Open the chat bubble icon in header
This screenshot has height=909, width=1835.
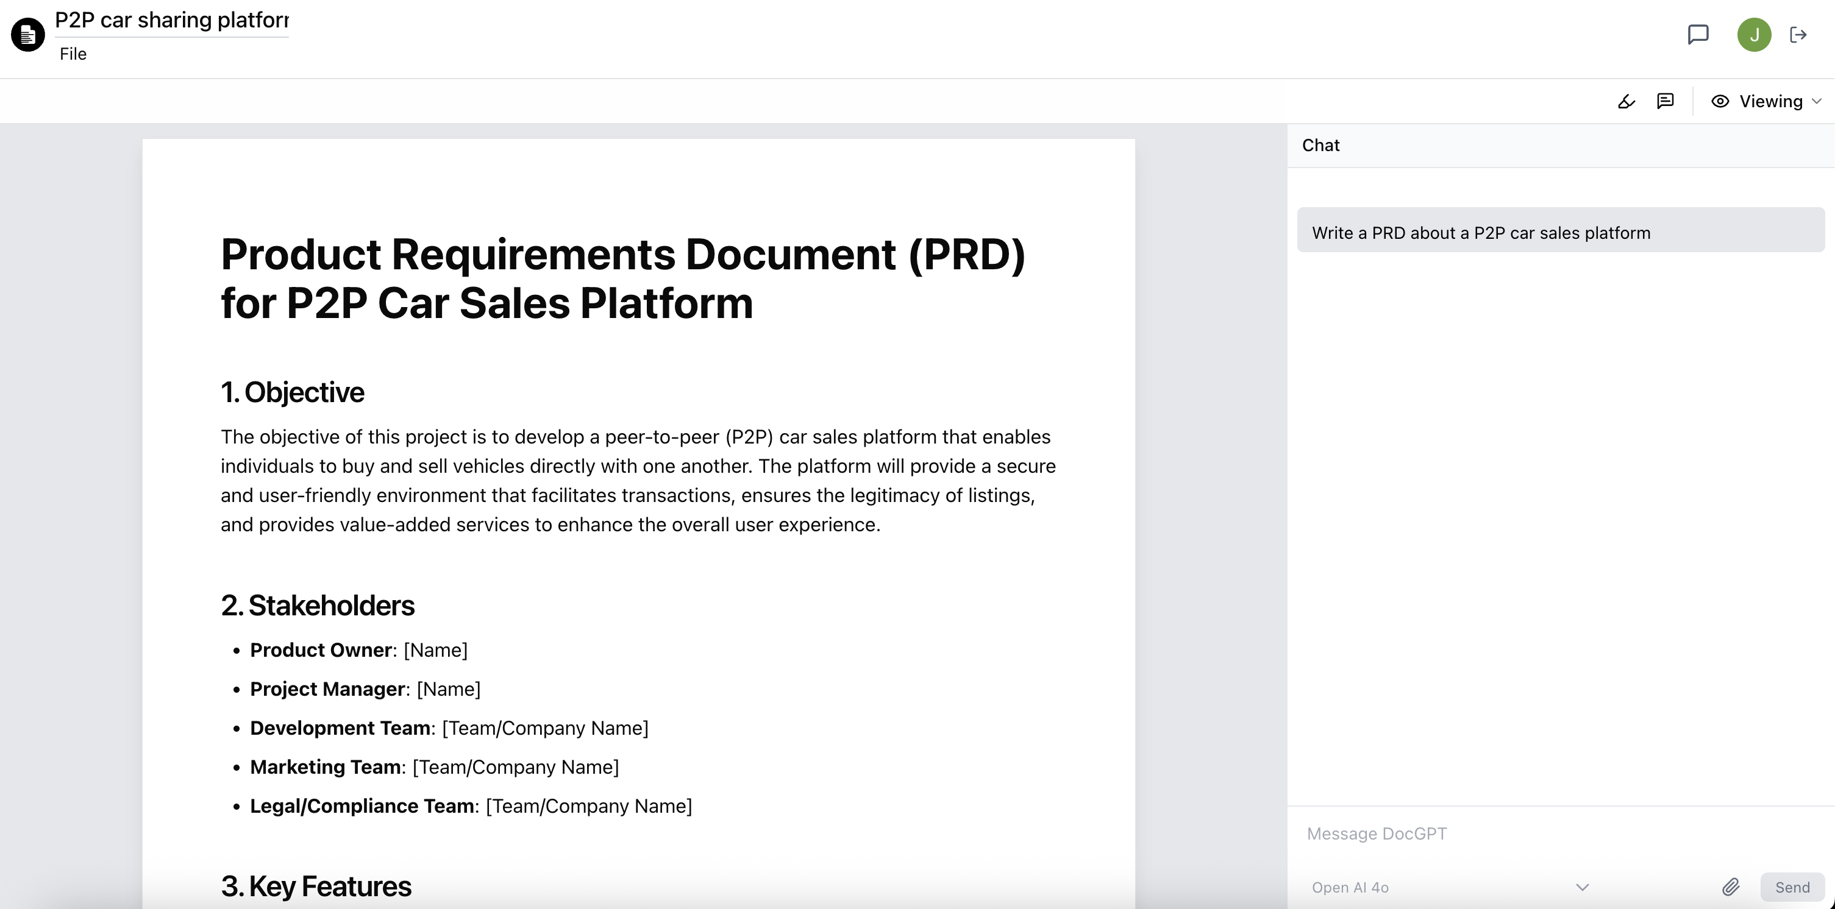[x=1697, y=34]
